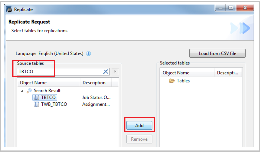The width and height of the screenshot is (260, 153).
Task: Click Load from CSV file
Action: (217, 53)
